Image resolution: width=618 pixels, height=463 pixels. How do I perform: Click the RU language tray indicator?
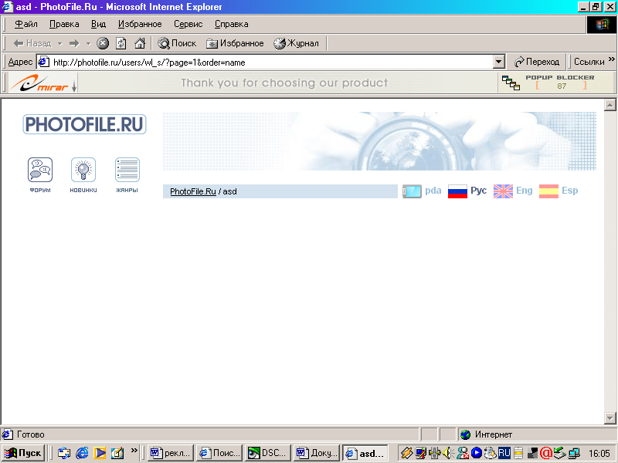coord(504,453)
